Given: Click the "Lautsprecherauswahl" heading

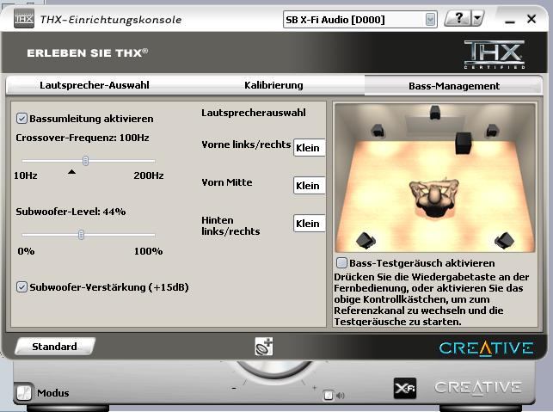Looking at the screenshot, I should tap(254, 113).
